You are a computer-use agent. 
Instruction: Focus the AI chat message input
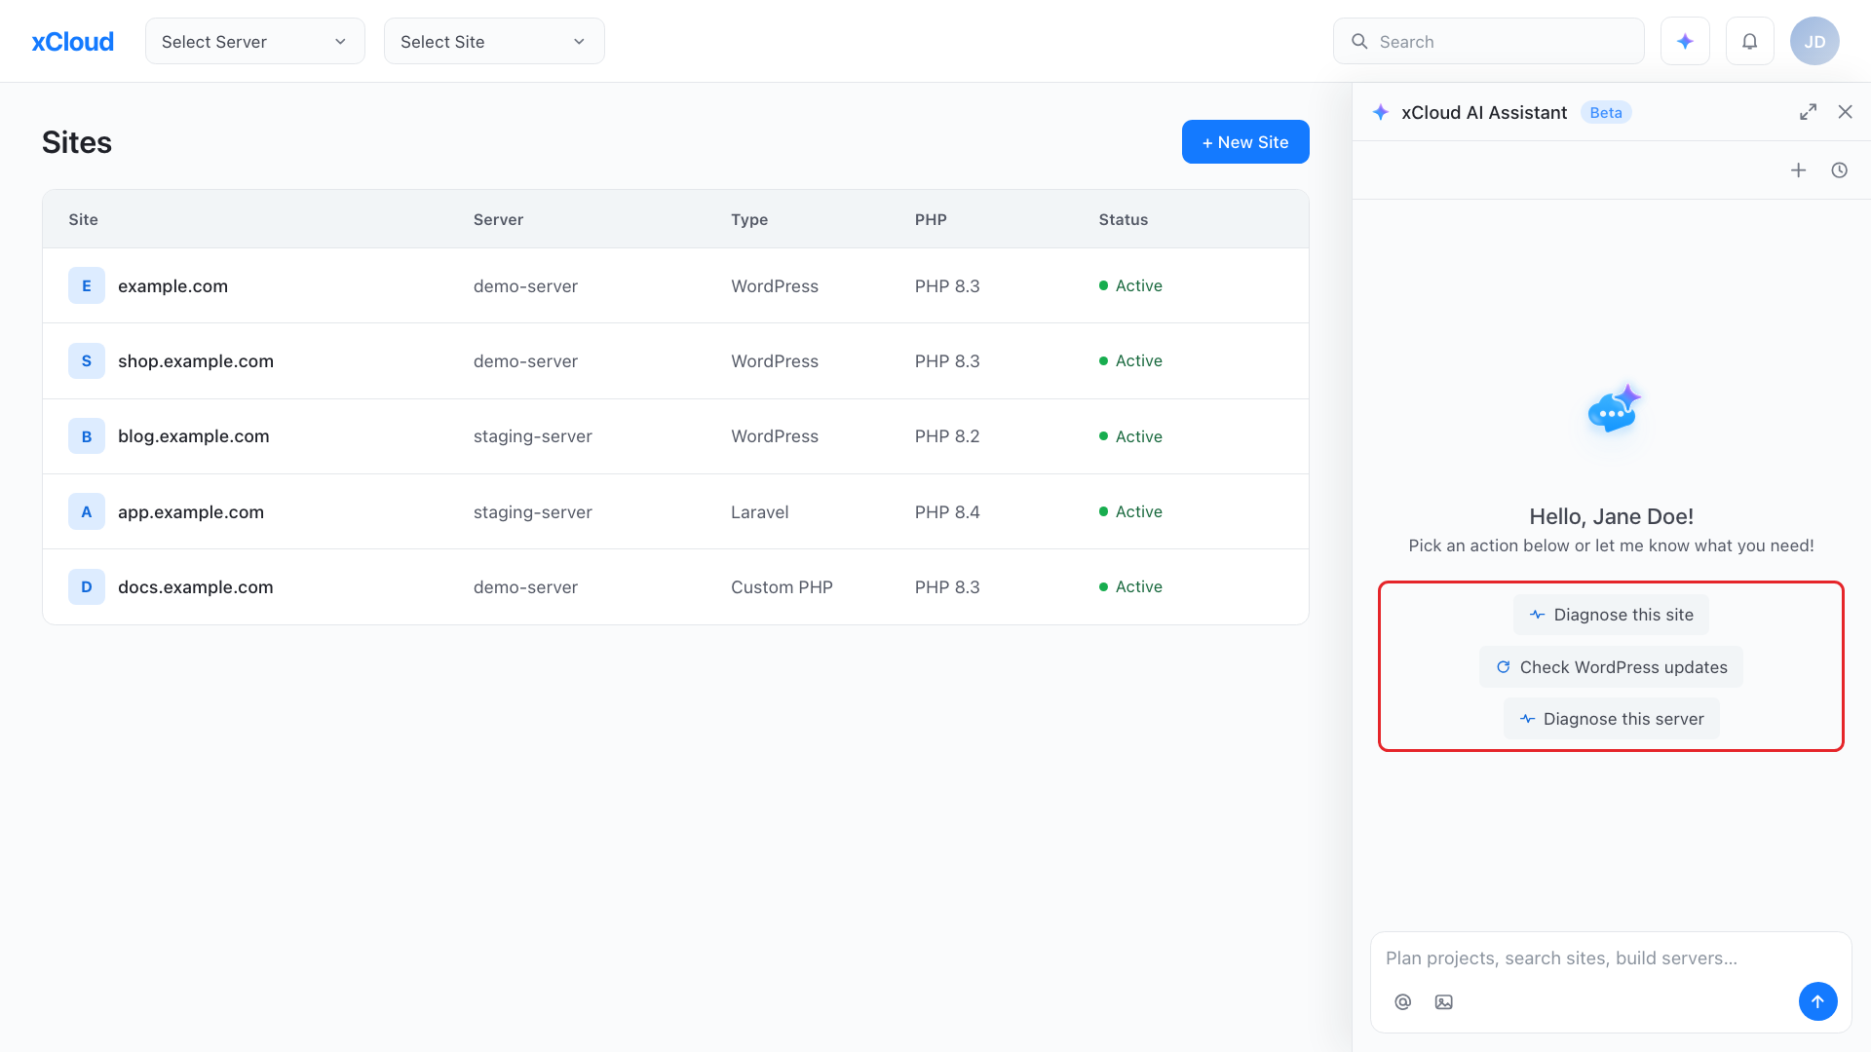(x=1610, y=958)
